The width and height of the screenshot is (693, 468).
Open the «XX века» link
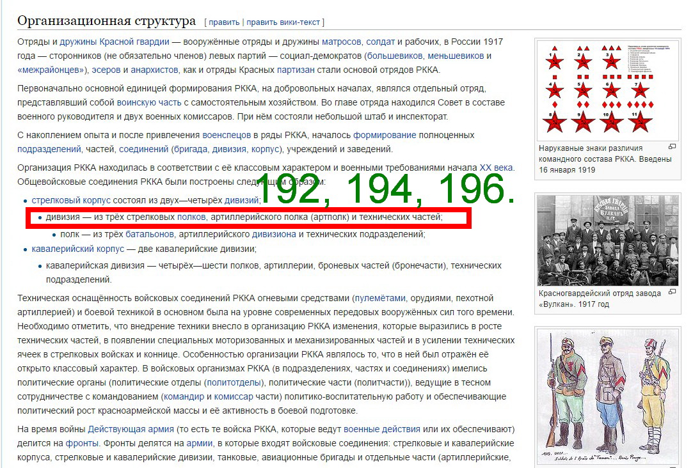pyautogui.click(x=496, y=168)
